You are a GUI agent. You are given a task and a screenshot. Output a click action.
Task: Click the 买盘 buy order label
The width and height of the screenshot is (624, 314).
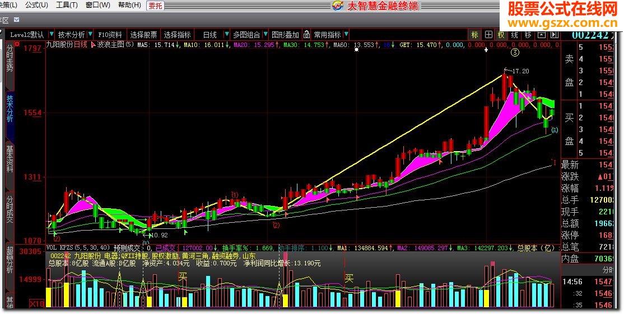[569, 129]
